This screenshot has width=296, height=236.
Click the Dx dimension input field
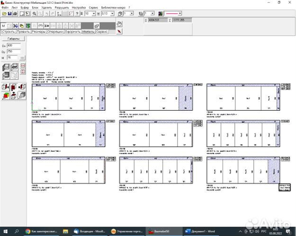[13, 45]
